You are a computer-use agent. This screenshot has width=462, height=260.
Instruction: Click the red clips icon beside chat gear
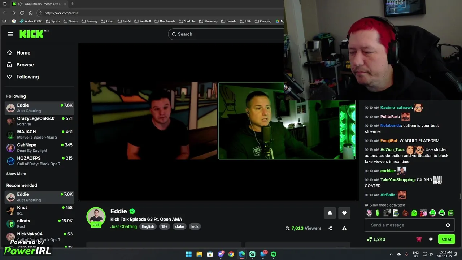(x=419, y=239)
